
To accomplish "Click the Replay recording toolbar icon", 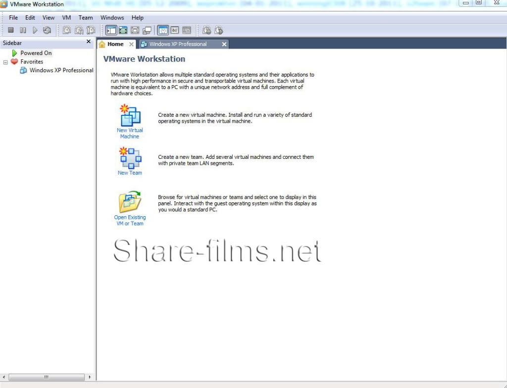I will [219, 30].
